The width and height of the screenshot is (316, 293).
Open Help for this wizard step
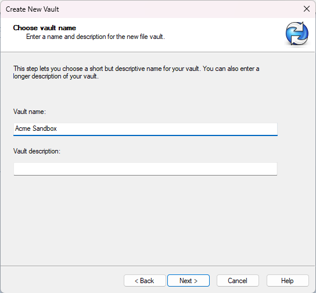click(288, 280)
